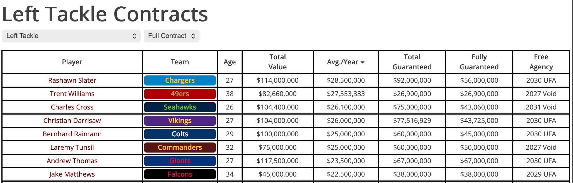This screenshot has height=183, width=573.
Task: Sort by the Total Value header
Action: 277,62
